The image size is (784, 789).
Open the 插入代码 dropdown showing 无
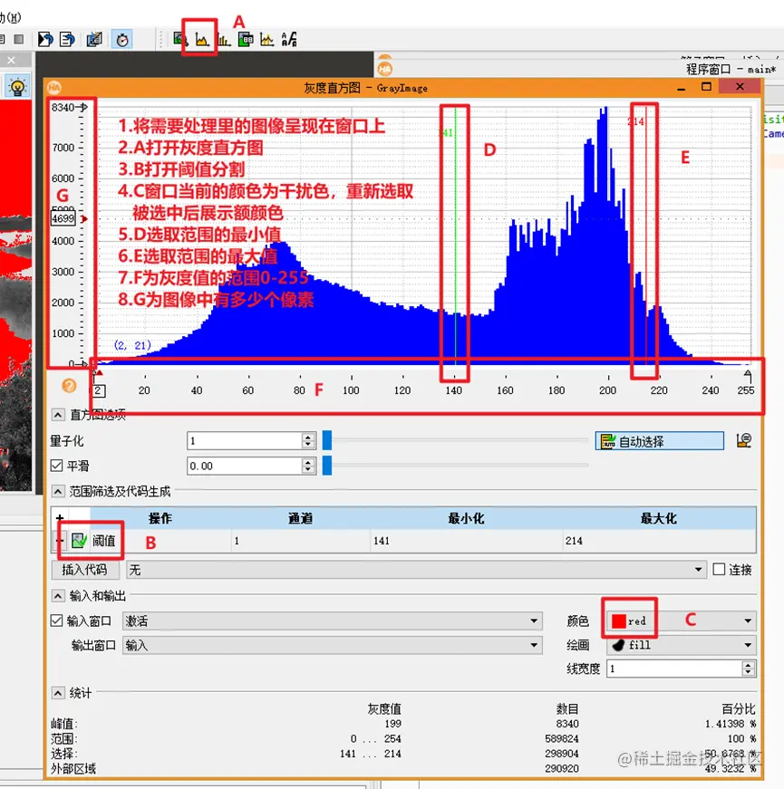click(x=416, y=570)
